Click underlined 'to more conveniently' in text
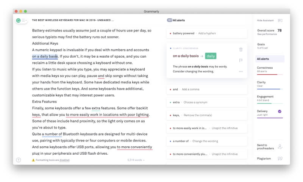Image resolution: width=303 pixels, height=182 pixels. [x=134, y=147]
